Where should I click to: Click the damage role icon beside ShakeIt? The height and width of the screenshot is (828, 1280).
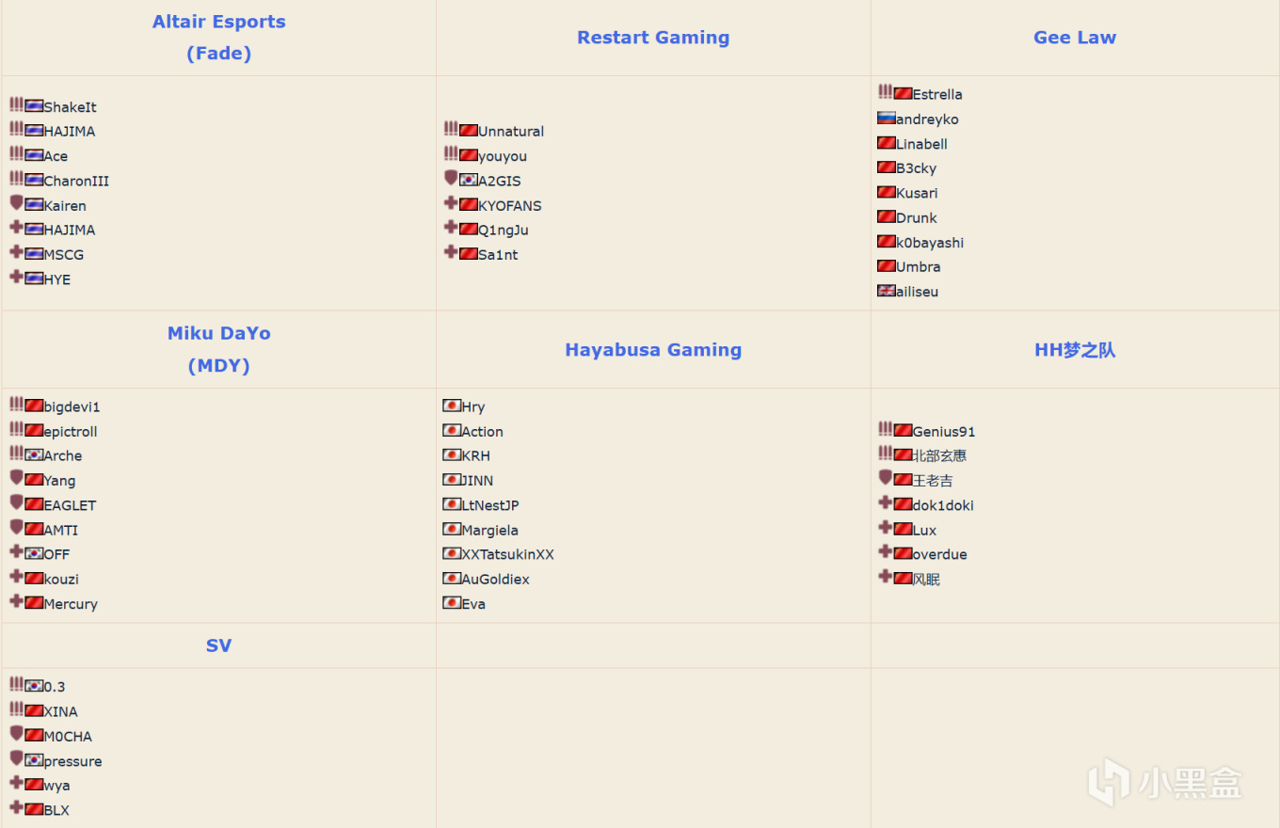(x=16, y=104)
